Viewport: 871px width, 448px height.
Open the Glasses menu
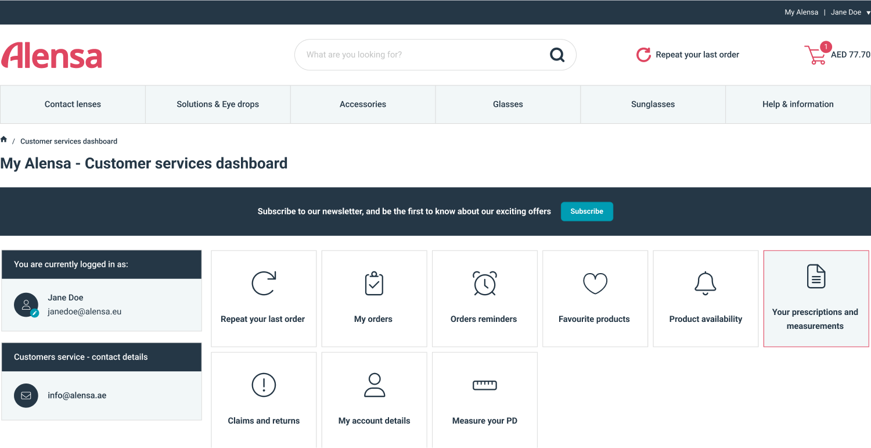(x=508, y=105)
